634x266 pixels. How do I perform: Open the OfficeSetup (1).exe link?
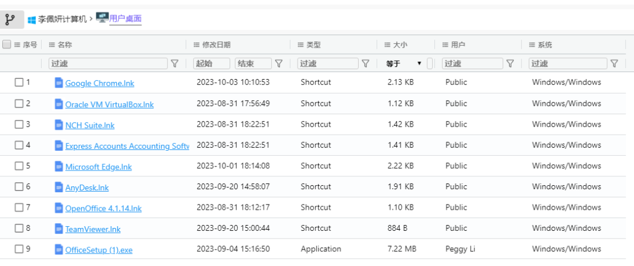tap(99, 250)
